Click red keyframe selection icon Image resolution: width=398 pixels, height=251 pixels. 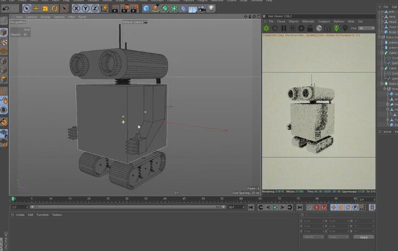(x=324, y=207)
